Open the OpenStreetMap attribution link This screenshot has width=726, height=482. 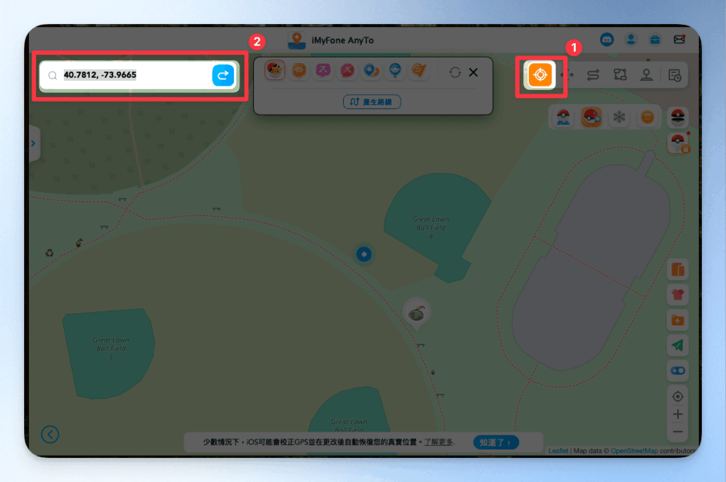(x=634, y=451)
